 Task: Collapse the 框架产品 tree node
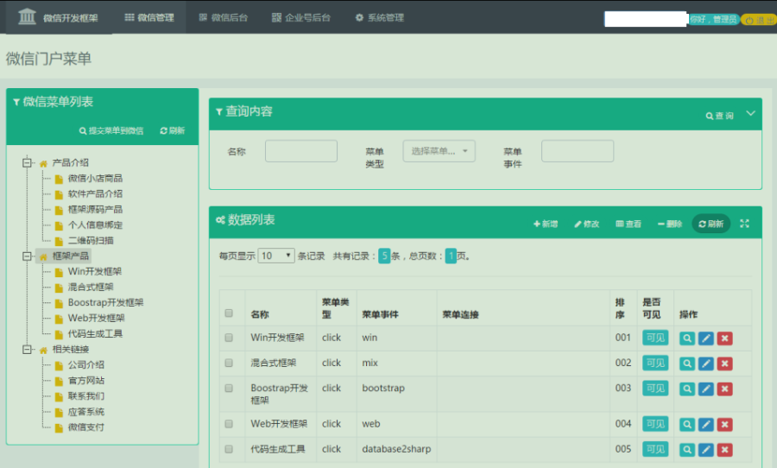tap(27, 256)
